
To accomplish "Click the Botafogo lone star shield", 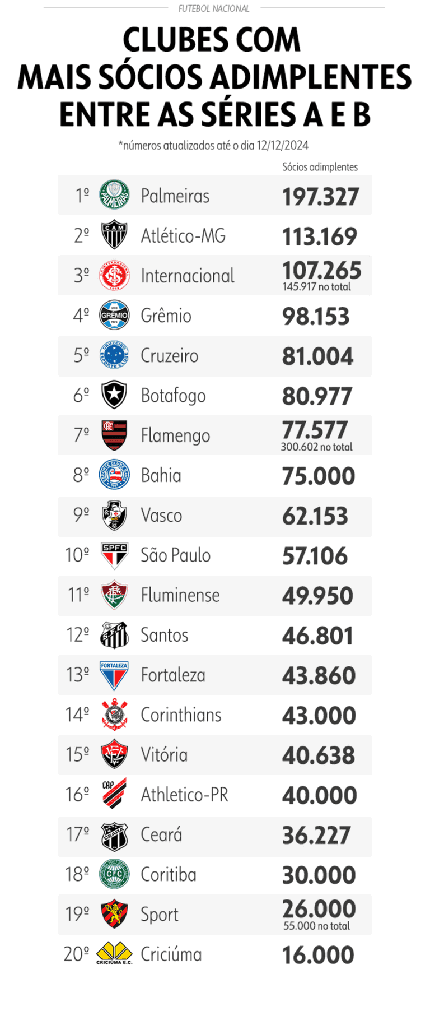I will [x=114, y=395].
